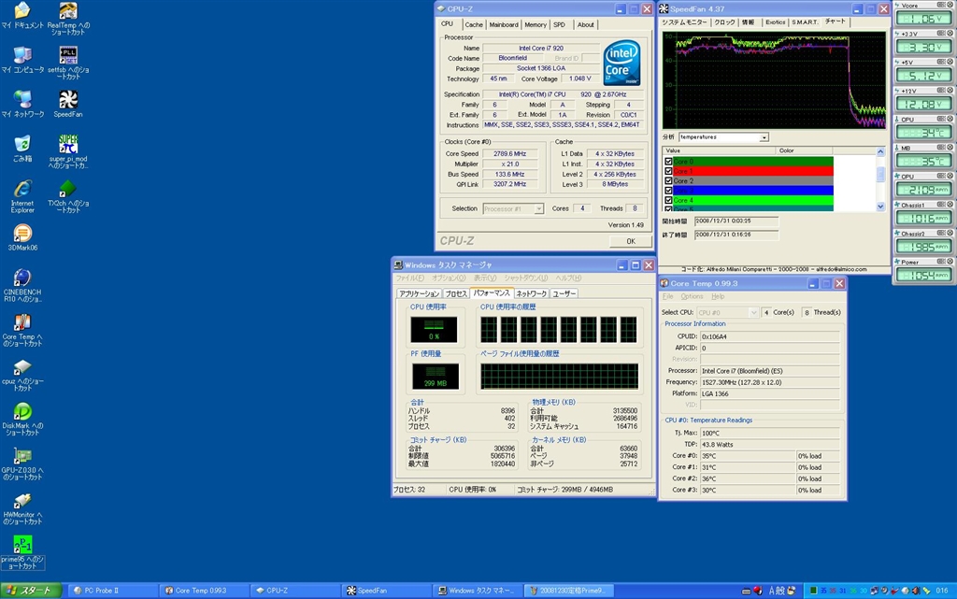Click the OK button in CPU-Z
Image resolution: width=957 pixels, height=599 pixels.
click(630, 241)
